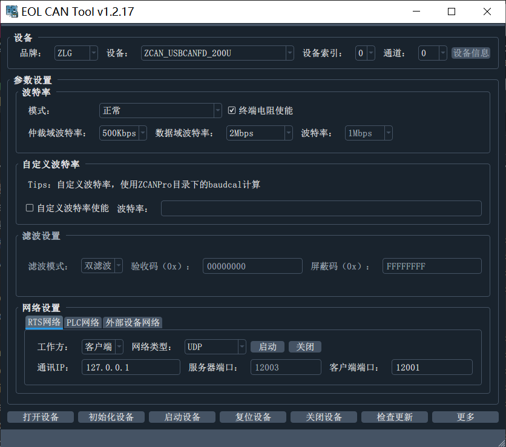Open the 设备 ZCAN_USBCANFD_200U dropdown
The height and width of the screenshot is (447, 506).
coord(217,53)
